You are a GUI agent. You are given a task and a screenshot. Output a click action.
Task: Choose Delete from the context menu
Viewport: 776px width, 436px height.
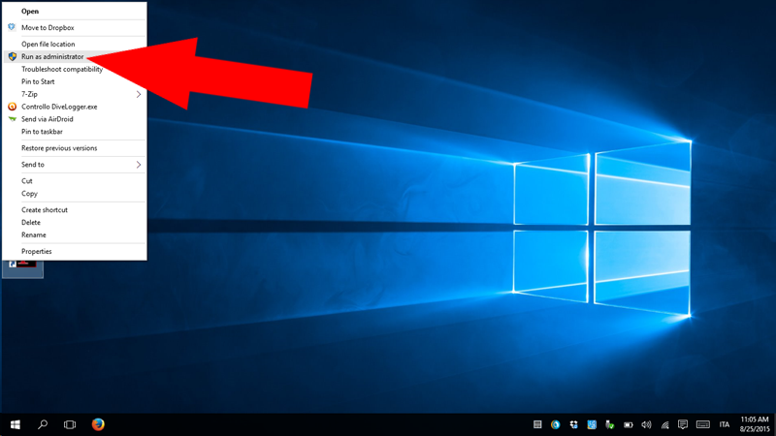75,223
